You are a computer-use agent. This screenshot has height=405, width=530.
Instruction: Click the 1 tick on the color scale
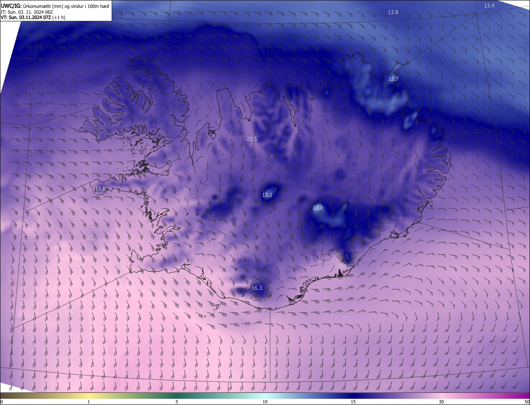click(89, 402)
